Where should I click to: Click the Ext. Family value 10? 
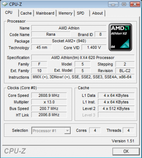pos(39,71)
